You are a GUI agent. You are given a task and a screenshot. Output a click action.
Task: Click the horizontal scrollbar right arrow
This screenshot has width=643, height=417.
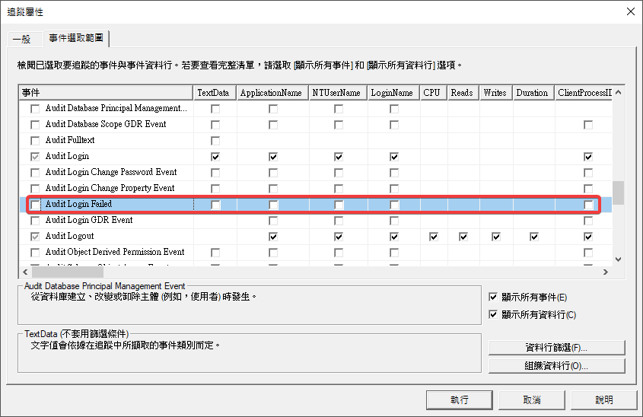(606, 272)
